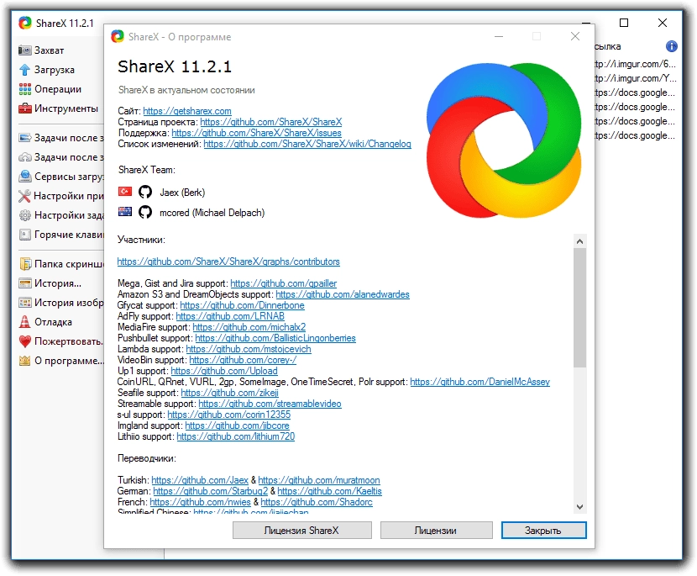Click the blue info icon in main window
The height and width of the screenshot is (576, 697).
[x=671, y=46]
